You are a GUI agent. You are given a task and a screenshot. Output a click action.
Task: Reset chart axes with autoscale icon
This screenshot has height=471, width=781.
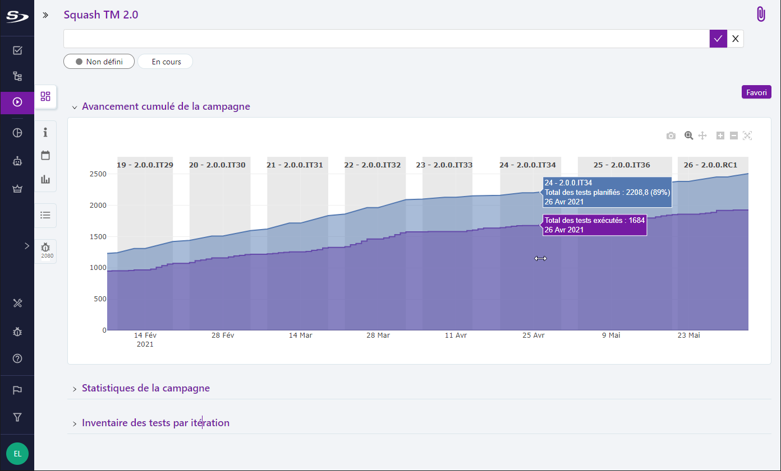point(747,136)
